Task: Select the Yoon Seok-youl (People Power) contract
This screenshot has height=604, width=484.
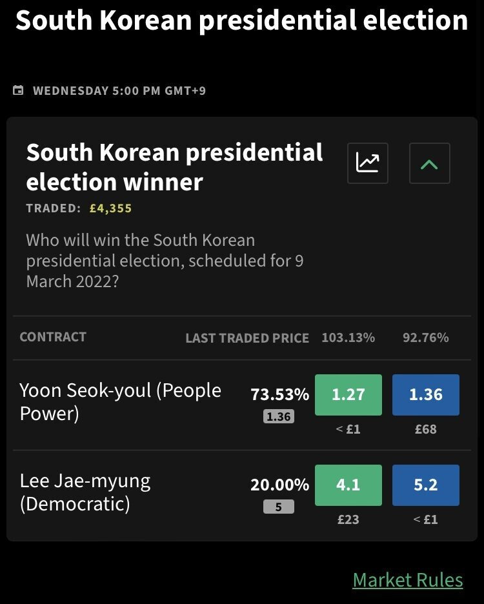Action: (120, 402)
